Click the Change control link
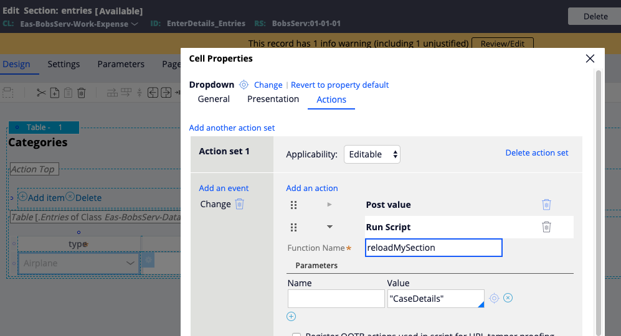 coord(268,85)
